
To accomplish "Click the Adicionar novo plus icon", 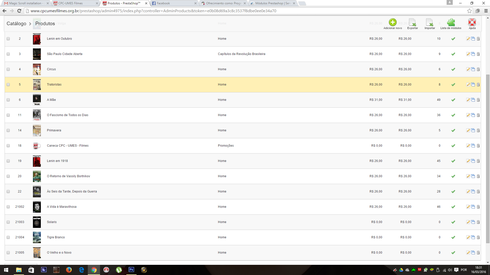I will 393,22.
